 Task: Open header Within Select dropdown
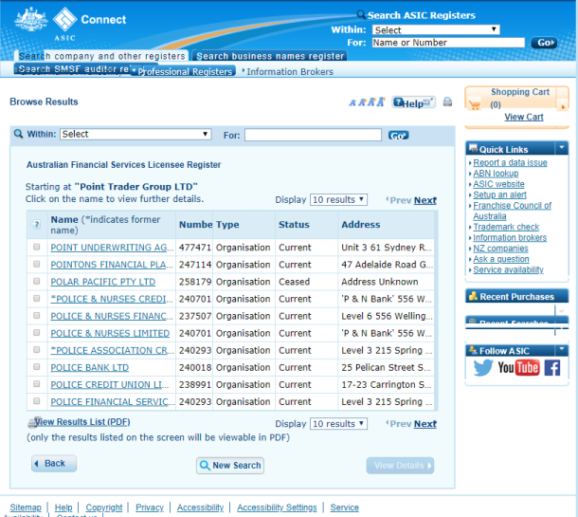[436, 30]
